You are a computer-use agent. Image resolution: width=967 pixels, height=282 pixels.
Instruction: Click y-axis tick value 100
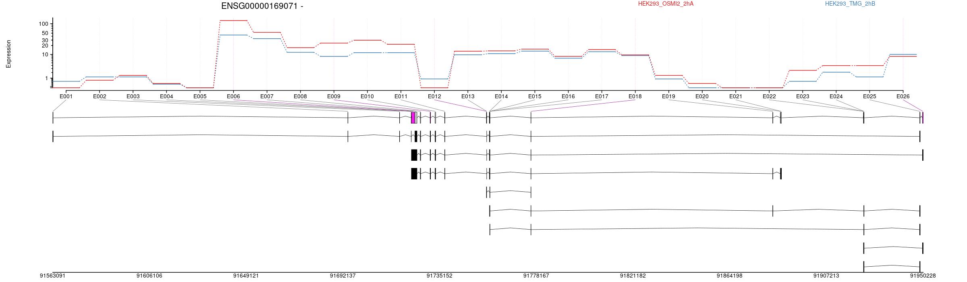point(44,24)
